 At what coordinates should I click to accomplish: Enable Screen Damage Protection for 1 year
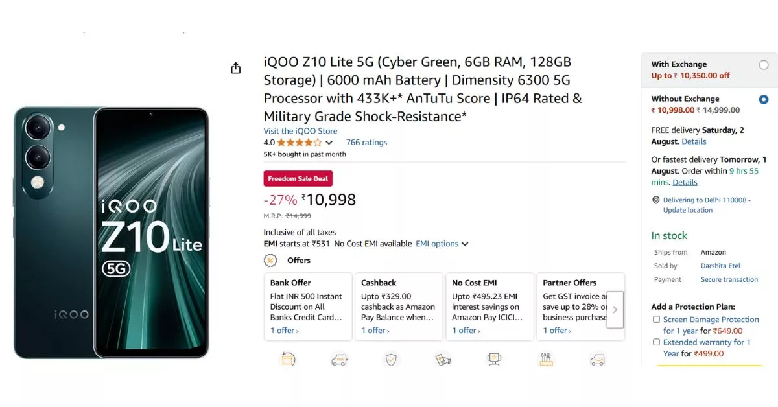point(656,319)
